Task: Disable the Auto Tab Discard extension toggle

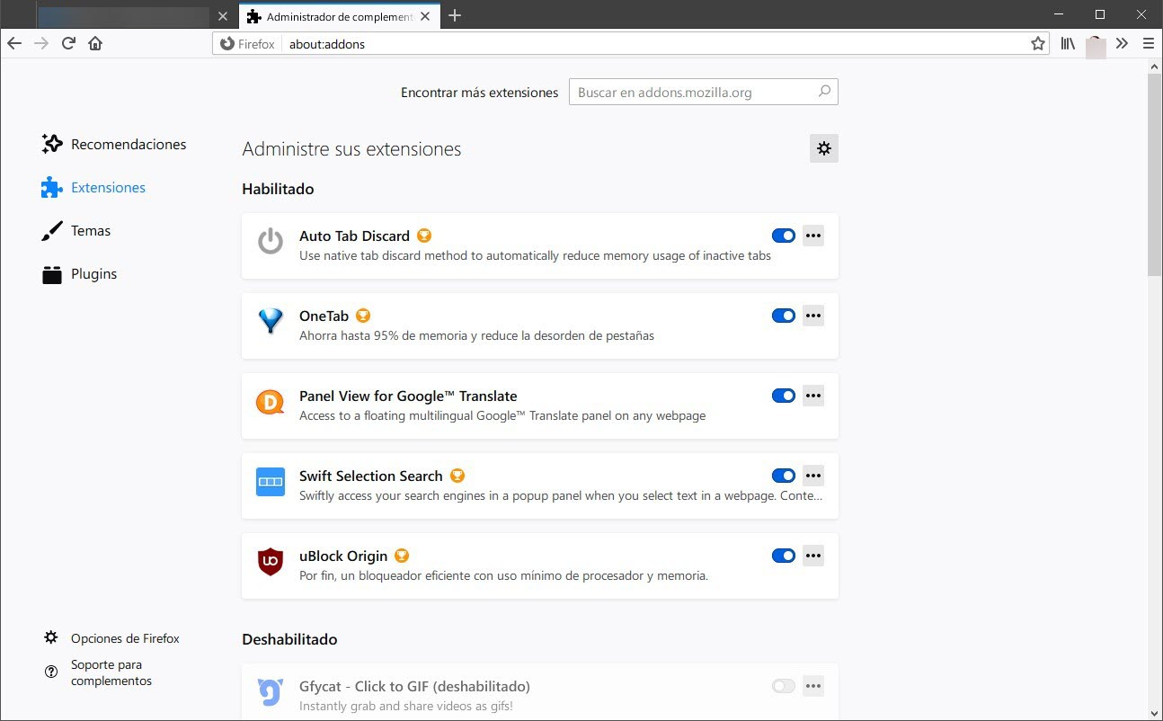Action: click(x=783, y=236)
